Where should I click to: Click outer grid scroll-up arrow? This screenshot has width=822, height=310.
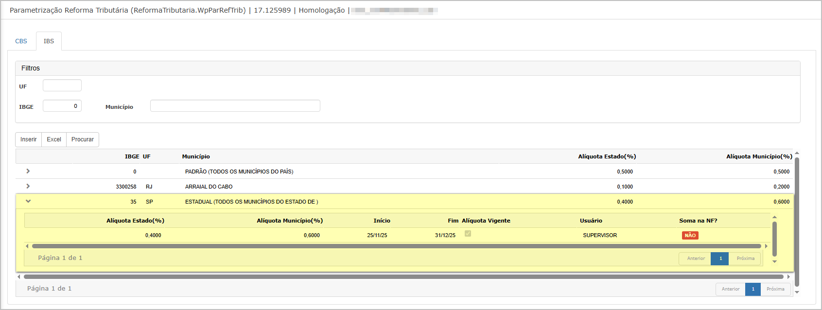tap(797, 154)
